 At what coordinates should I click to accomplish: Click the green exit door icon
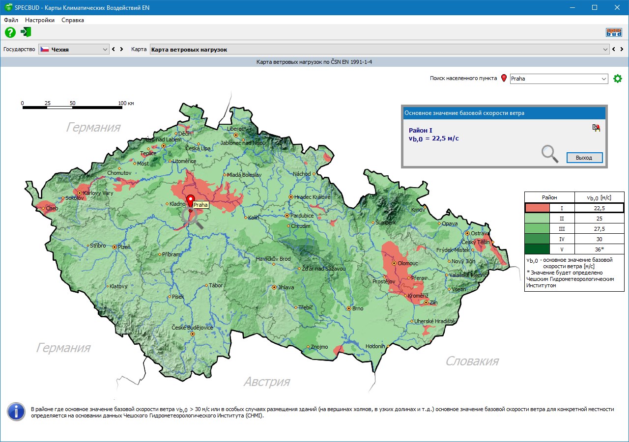[x=26, y=32]
